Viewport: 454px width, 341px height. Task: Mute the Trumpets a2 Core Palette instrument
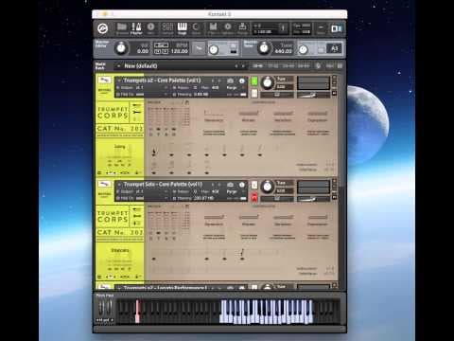coord(254,94)
